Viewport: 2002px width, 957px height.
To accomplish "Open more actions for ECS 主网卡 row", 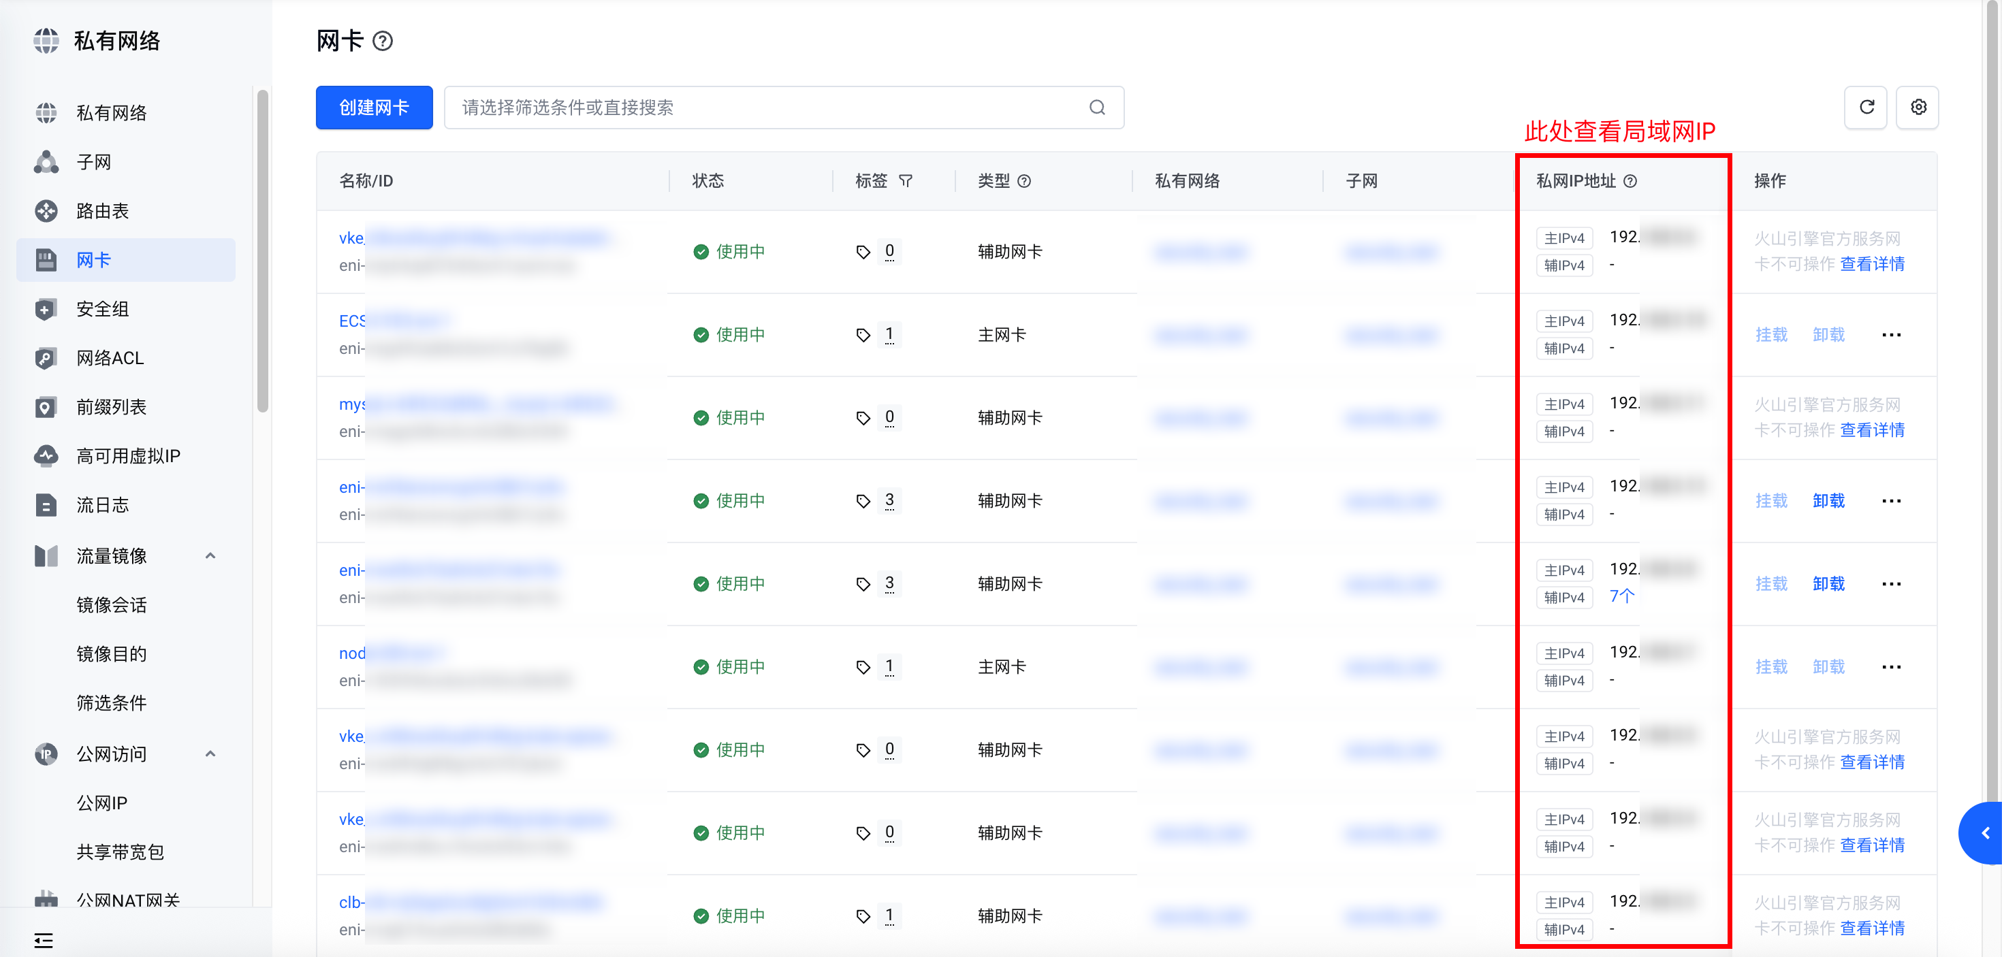I will click(1891, 335).
